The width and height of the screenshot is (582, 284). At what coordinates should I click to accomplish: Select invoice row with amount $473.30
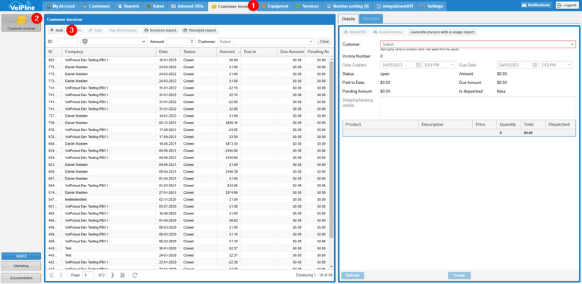188,143
